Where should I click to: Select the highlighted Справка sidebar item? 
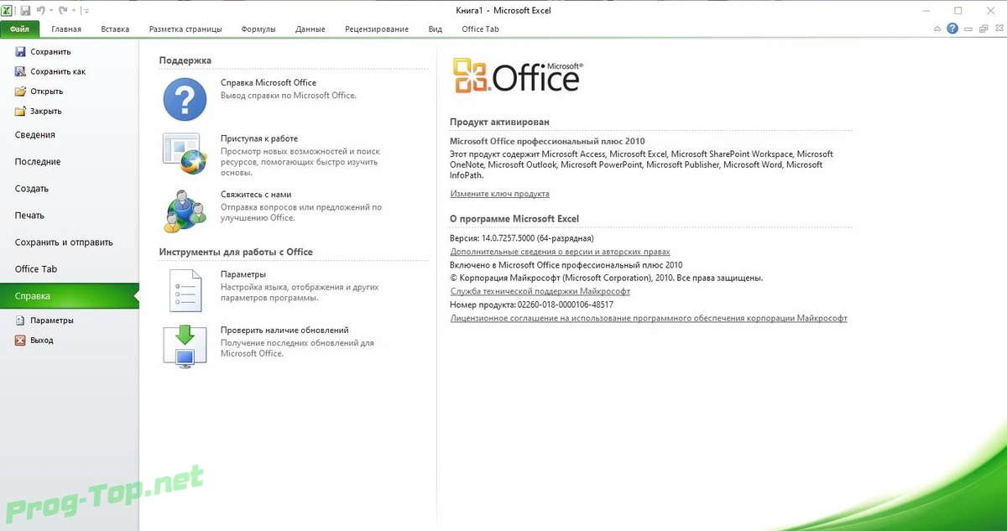coord(70,296)
